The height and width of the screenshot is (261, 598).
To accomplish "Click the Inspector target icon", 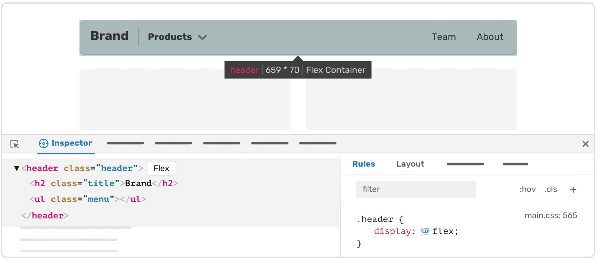I will [x=43, y=144].
